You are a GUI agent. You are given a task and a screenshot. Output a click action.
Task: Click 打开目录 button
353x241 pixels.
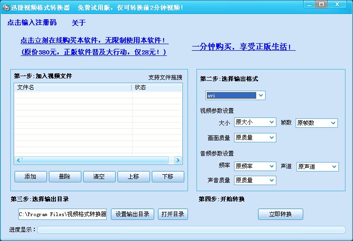click(173, 214)
